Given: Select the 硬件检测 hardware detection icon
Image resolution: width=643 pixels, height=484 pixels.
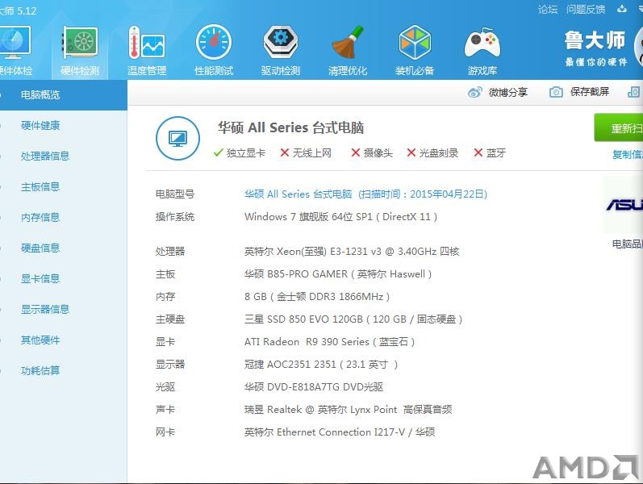Looking at the screenshot, I should 81,43.
